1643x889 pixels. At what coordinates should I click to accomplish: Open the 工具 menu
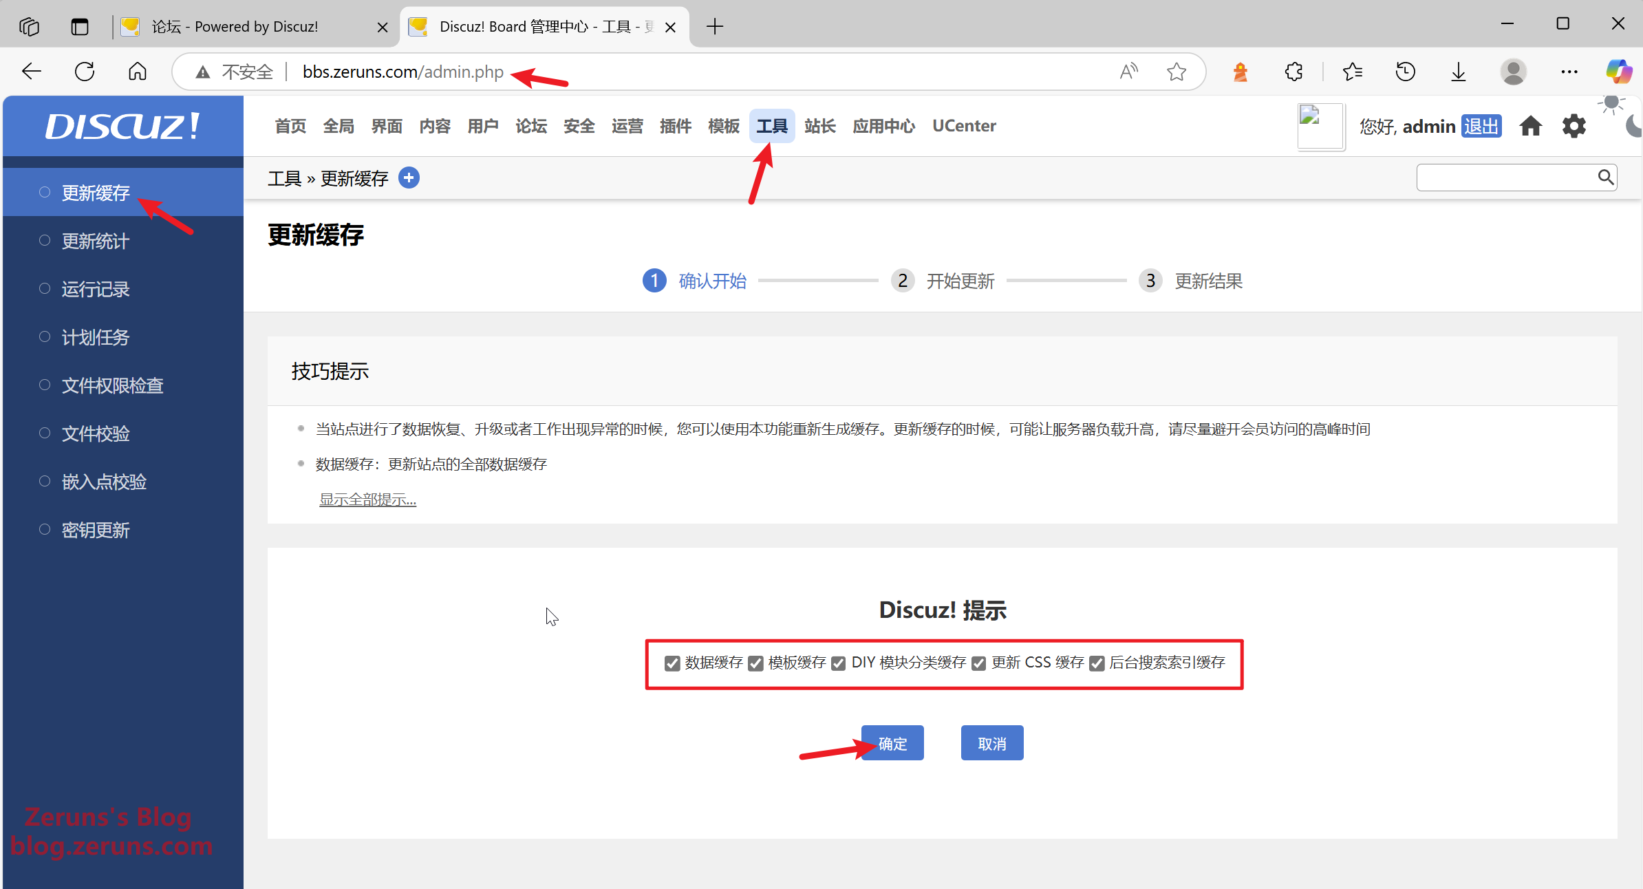[772, 126]
